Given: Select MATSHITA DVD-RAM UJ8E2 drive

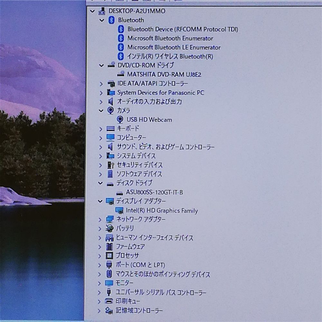Looking at the screenshot, I should (164, 74).
